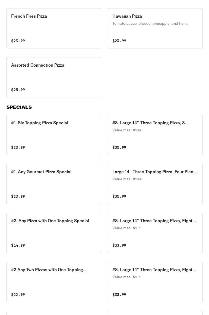This screenshot has height=315, width=209.
Task: Click the Hawaiian Pizza ingredients description
Action: tap(150, 24)
